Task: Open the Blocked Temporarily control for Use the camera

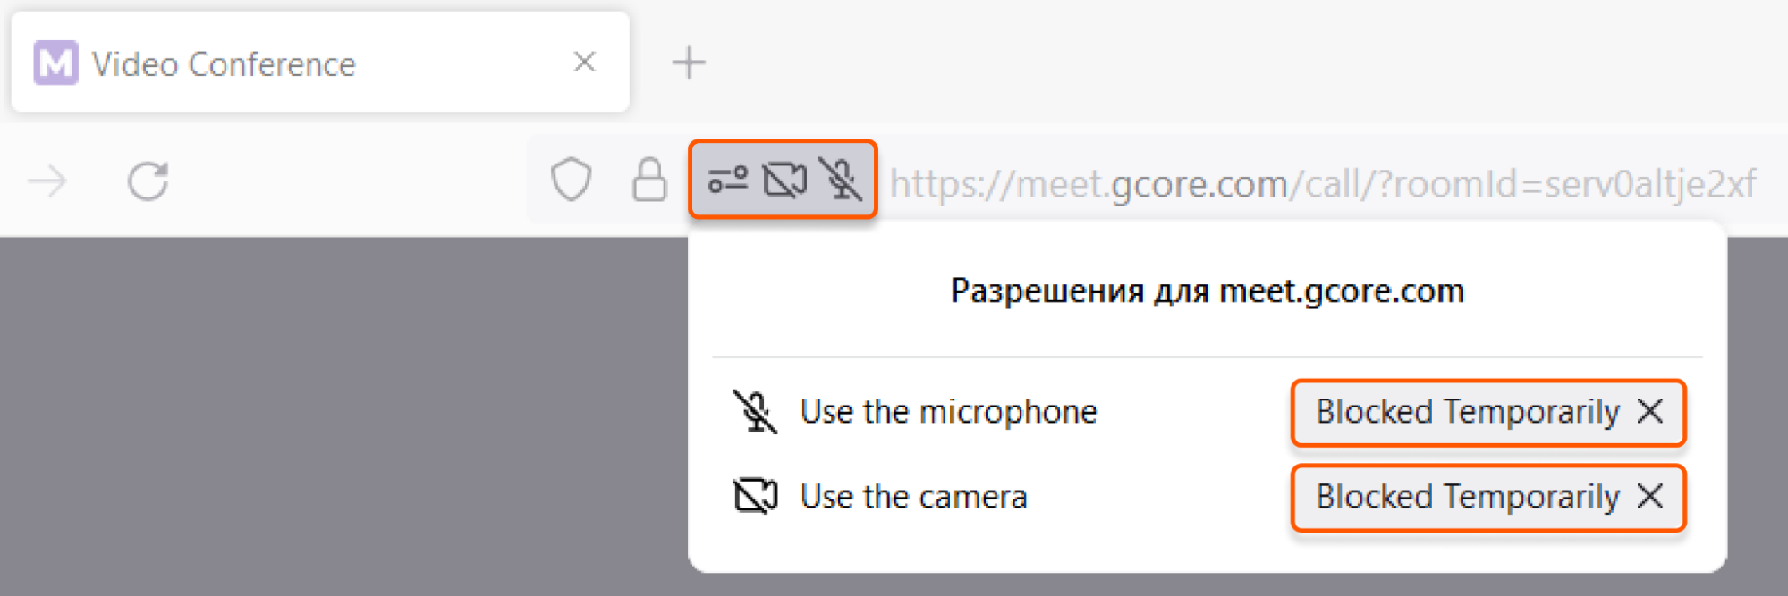Action: click(1467, 498)
